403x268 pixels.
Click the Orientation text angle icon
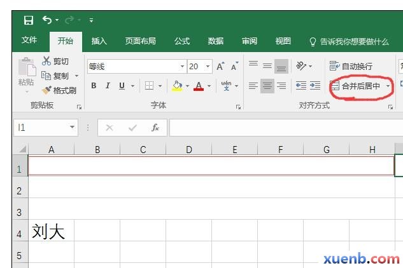coord(300,66)
